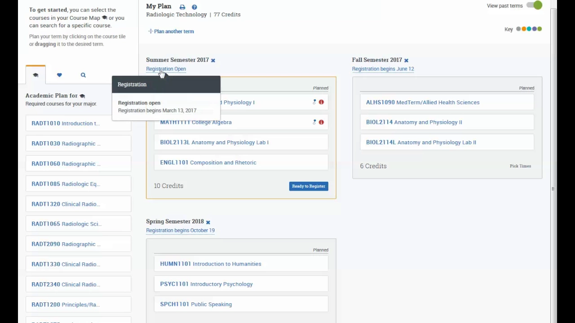Click the red alert icon on College Algebra row
The image size is (575, 323).
pos(321,122)
